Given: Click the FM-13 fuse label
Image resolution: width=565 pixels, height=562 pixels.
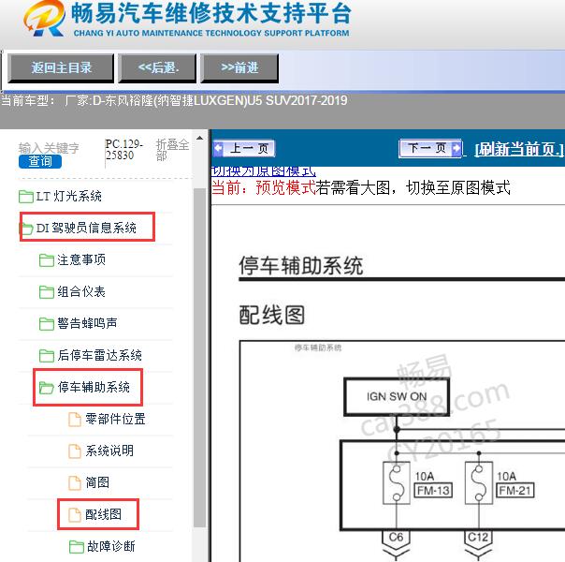Looking at the screenshot, I should [x=433, y=490].
